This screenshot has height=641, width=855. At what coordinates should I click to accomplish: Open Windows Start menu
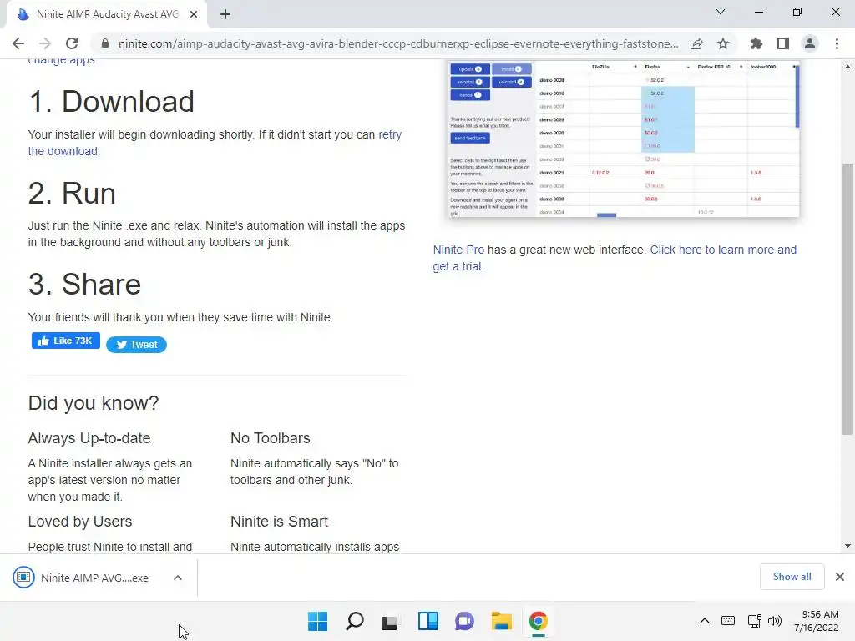pos(318,621)
